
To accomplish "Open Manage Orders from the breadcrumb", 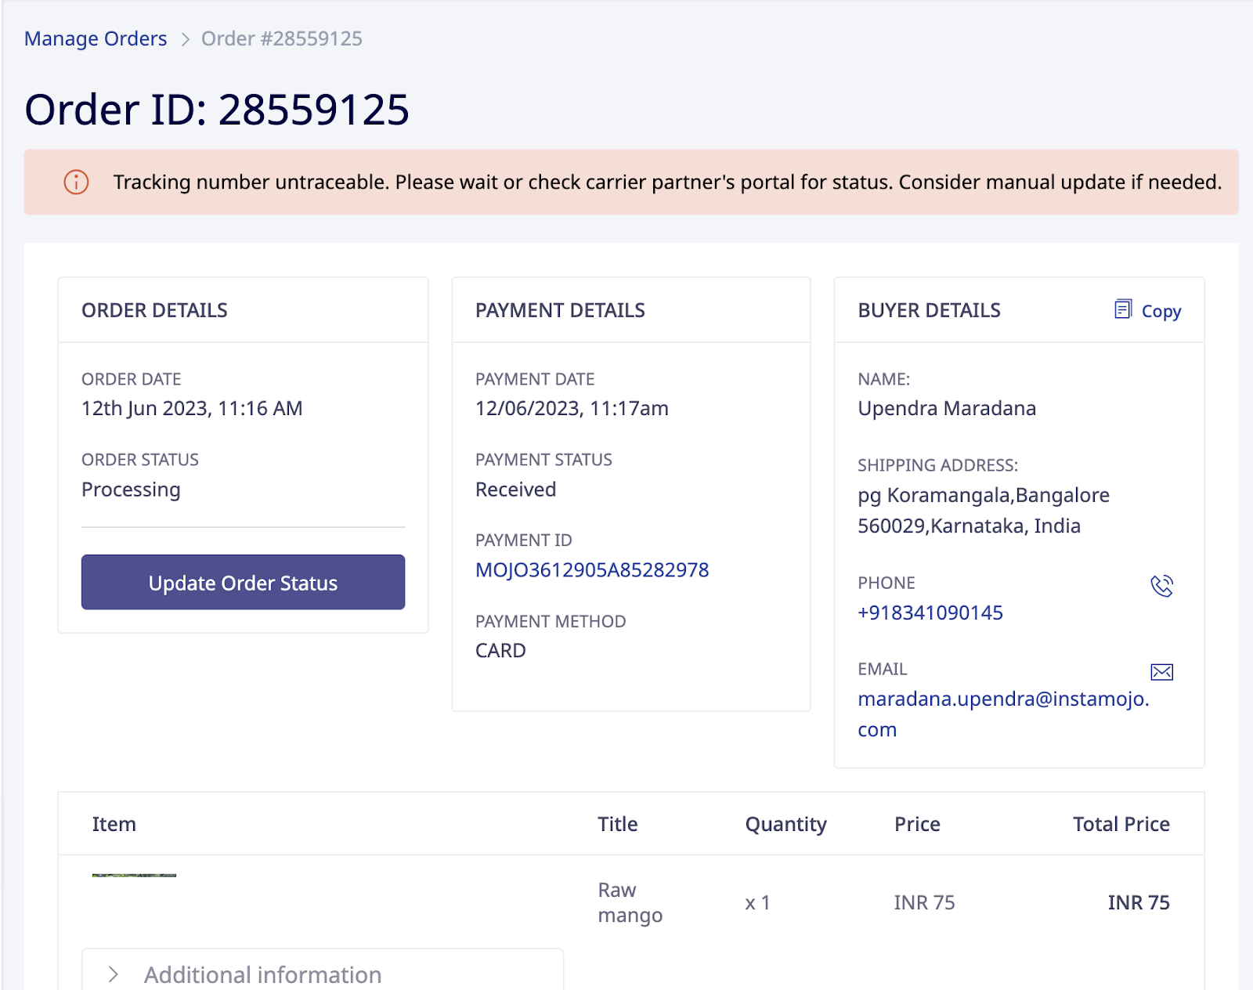I will 96,38.
